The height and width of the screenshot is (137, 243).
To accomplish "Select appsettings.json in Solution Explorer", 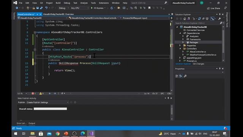I will coord(194,58).
